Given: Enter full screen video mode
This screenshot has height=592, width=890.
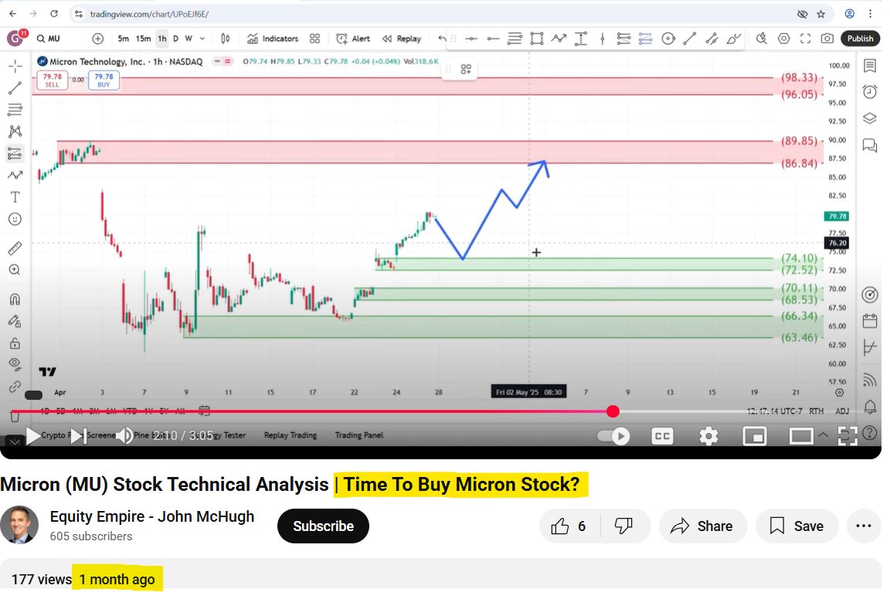Looking at the screenshot, I should [848, 435].
